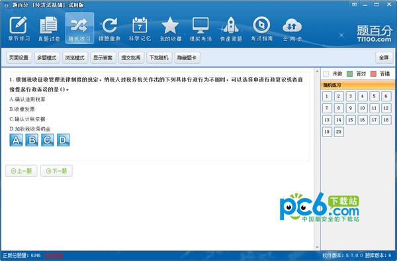Open 章节练习 chapter practice icon
This screenshot has height=261, width=397.
click(19, 28)
